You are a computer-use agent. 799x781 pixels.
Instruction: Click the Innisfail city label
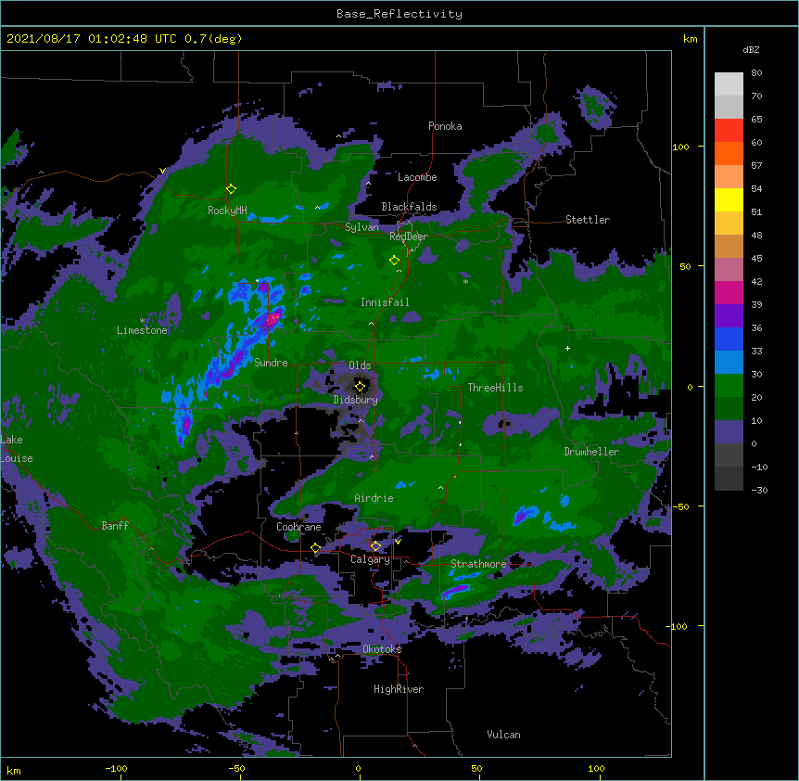tap(385, 302)
